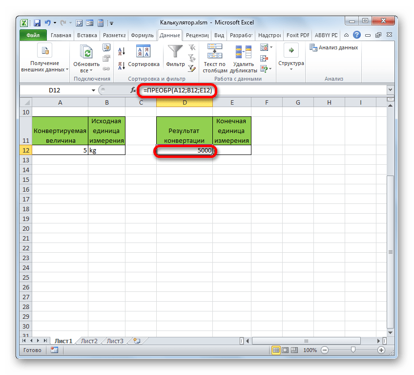
Task: Open the Foxit PDF tab
Action: [298, 35]
